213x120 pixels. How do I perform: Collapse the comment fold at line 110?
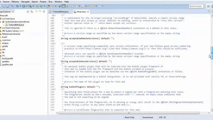click(55, 44)
